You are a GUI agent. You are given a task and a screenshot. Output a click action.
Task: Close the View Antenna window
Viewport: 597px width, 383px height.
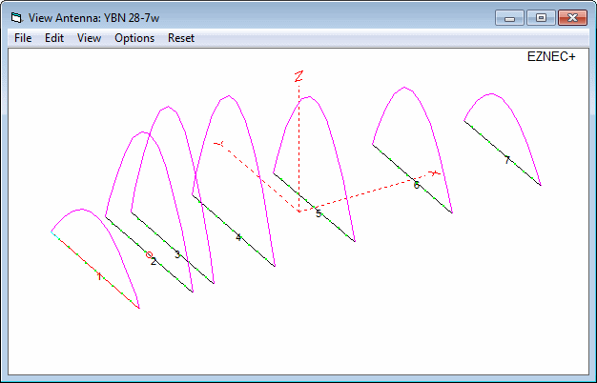point(572,18)
